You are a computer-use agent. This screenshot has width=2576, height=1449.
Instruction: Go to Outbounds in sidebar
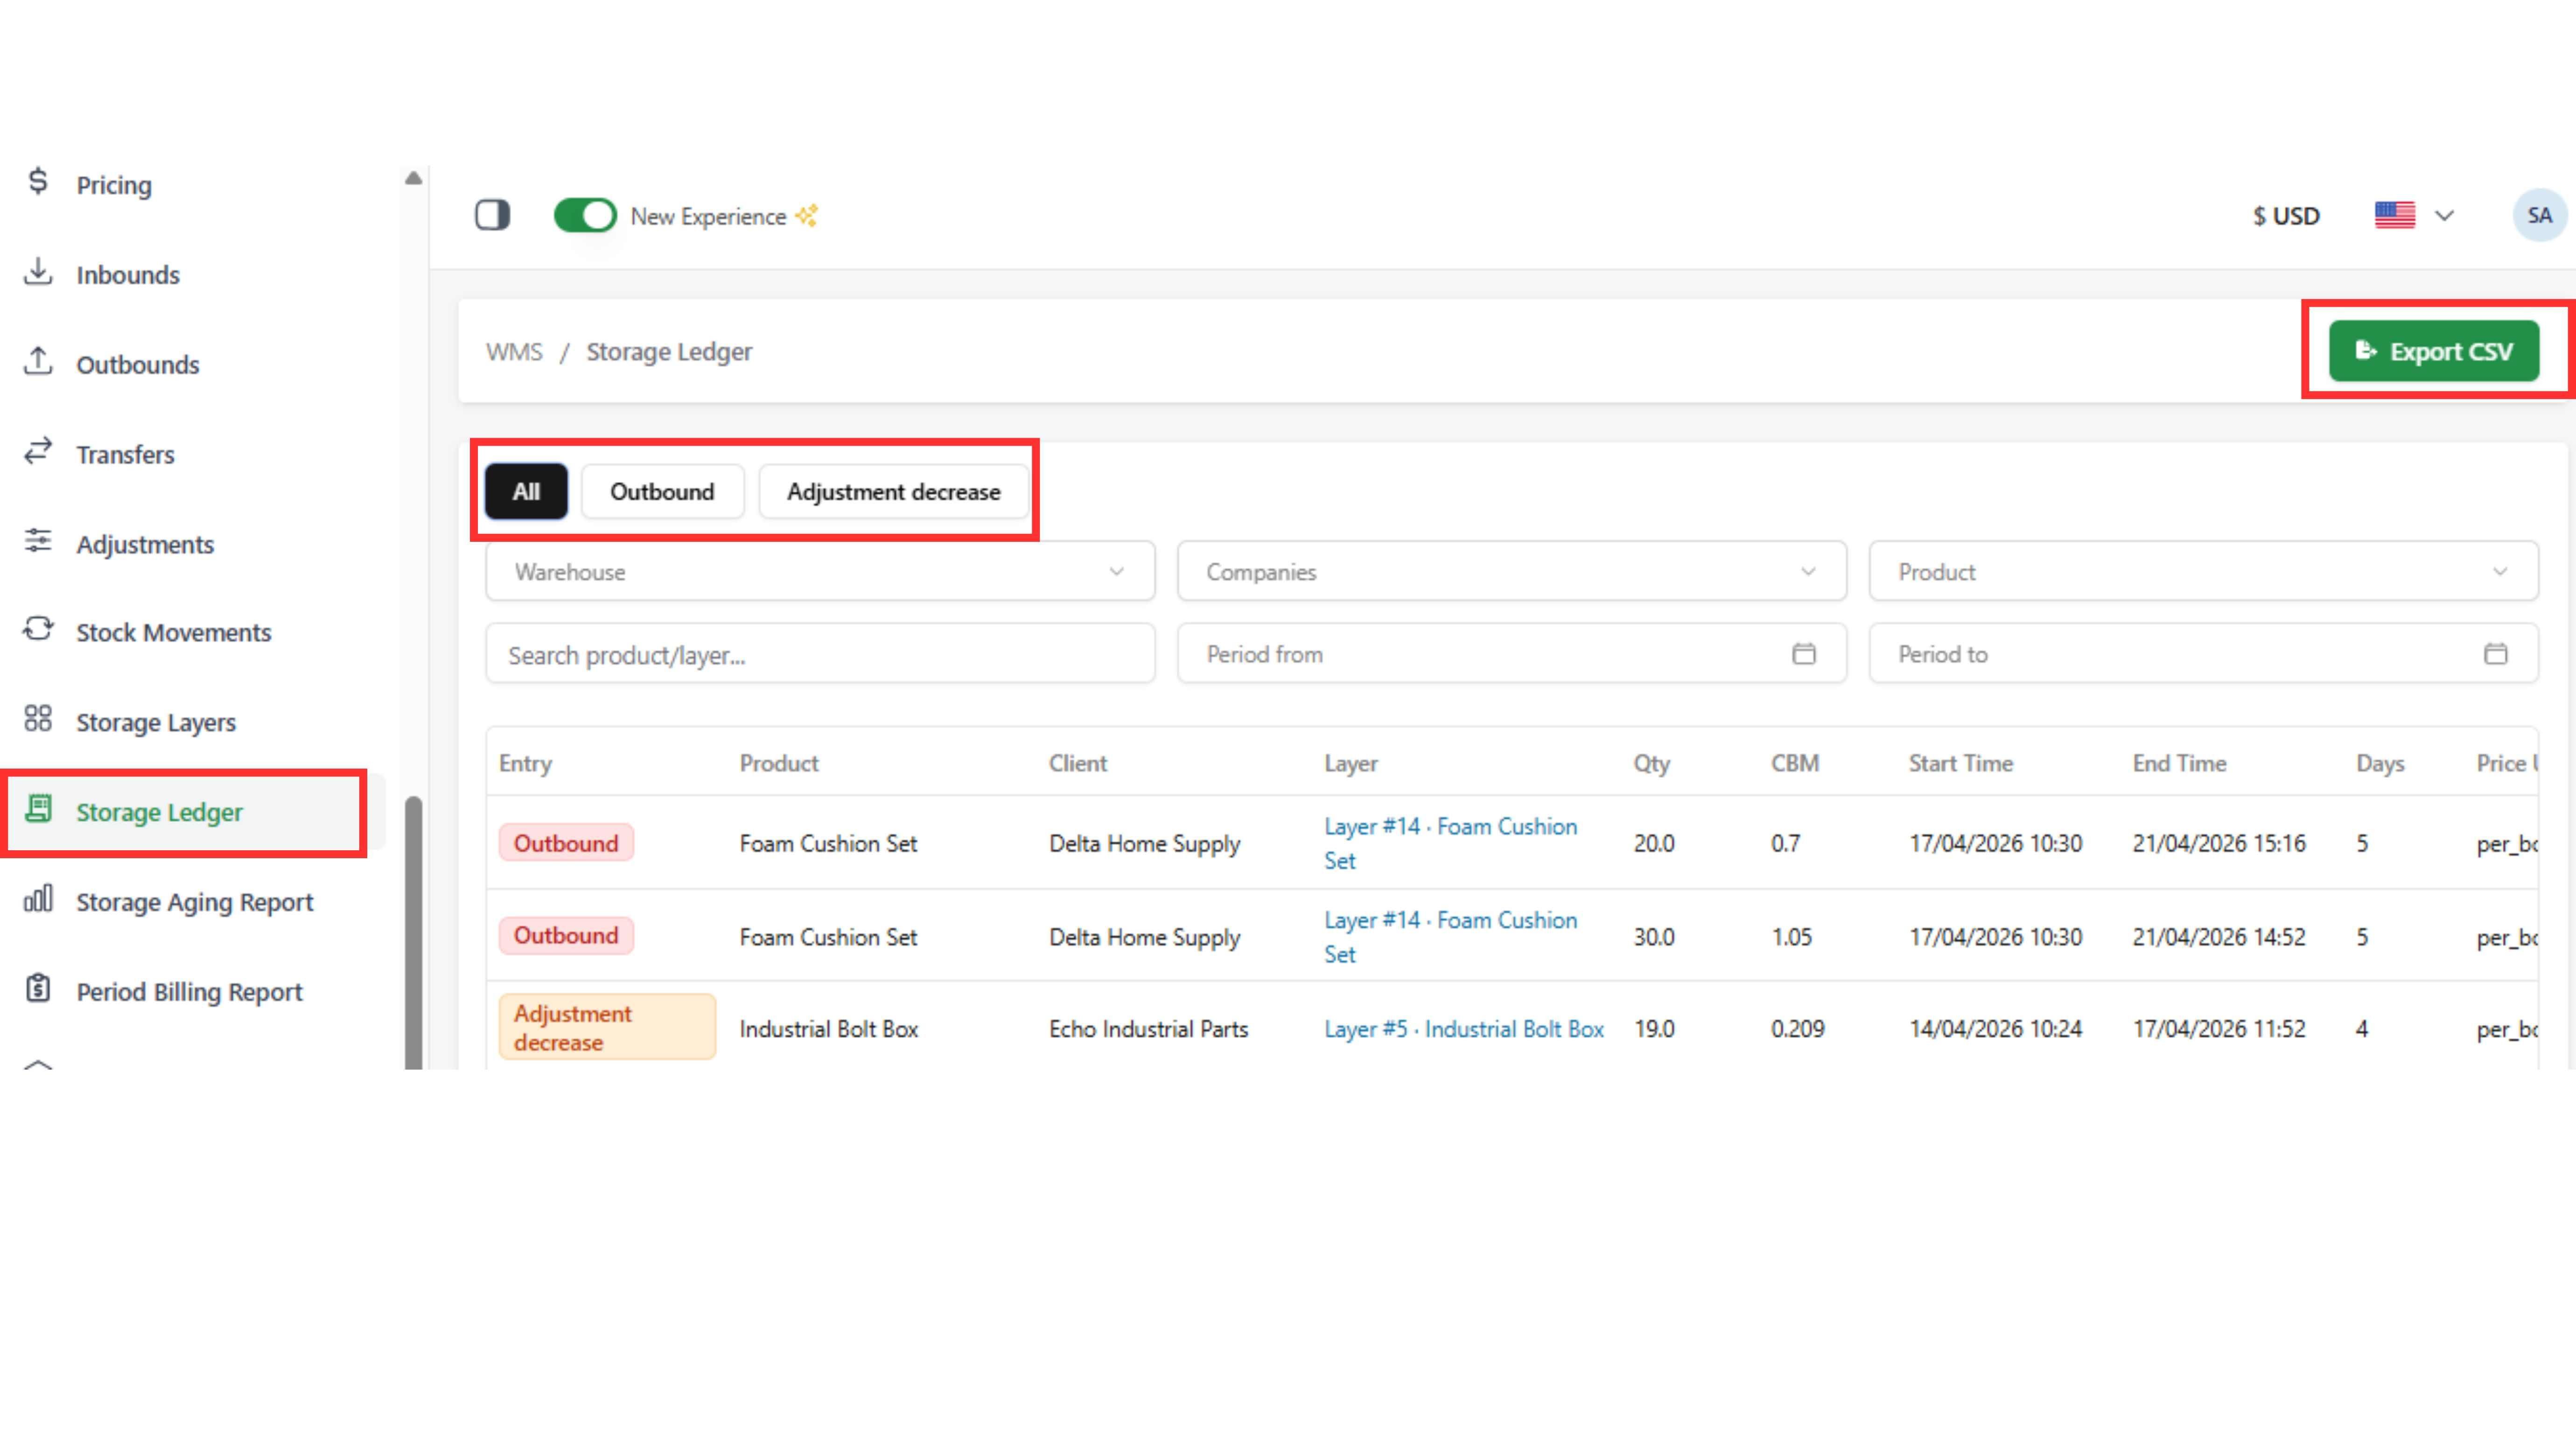click(x=137, y=364)
